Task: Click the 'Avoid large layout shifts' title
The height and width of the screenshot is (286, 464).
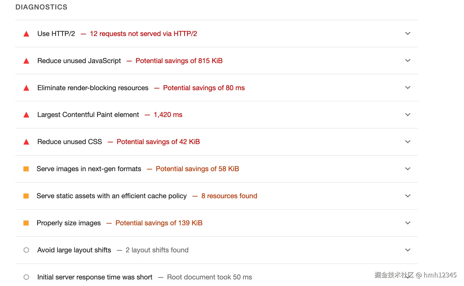Action: pyautogui.click(x=74, y=250)
